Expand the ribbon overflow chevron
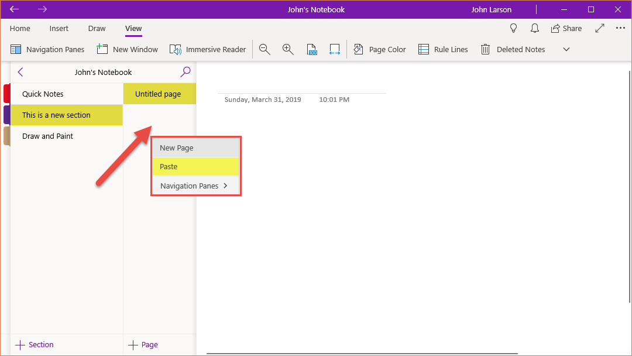The height and width of the screenshot is (356, 632). point(566,50)
